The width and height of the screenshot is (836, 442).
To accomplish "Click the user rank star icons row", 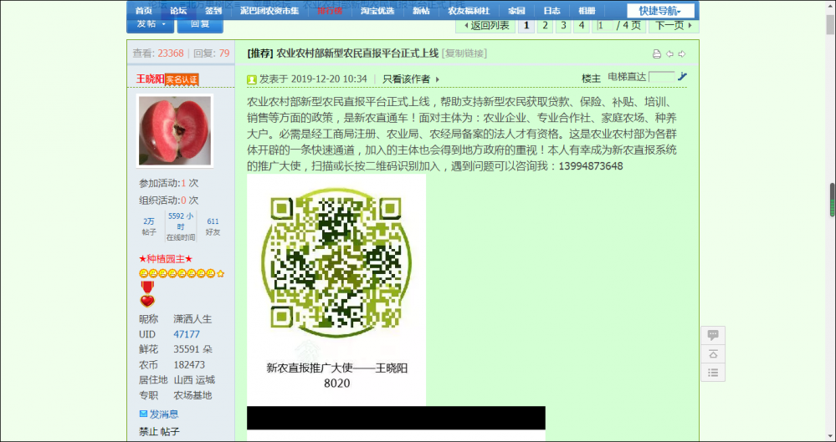I will pyautogui.click(x=182, y=273).
